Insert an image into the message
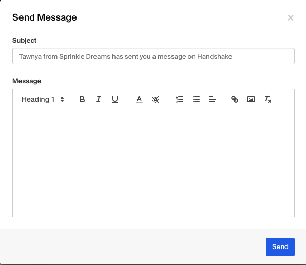The height and width of the screenshot is (265, 306). 251,99
